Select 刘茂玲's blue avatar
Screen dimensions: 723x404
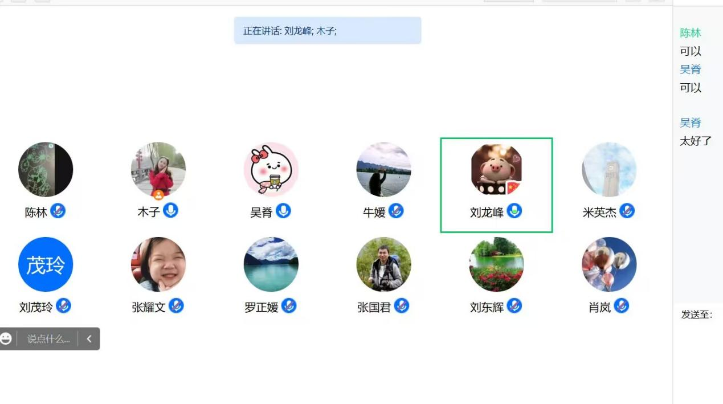[46, 264]
